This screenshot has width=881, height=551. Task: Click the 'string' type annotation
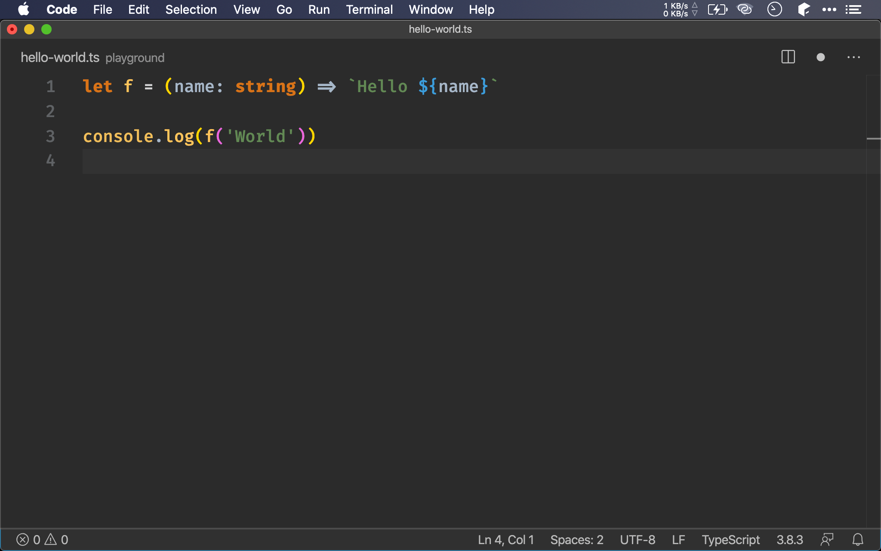[266, 87]
